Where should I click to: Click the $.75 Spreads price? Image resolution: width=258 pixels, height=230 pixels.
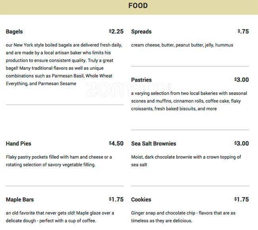coord(243,31)
